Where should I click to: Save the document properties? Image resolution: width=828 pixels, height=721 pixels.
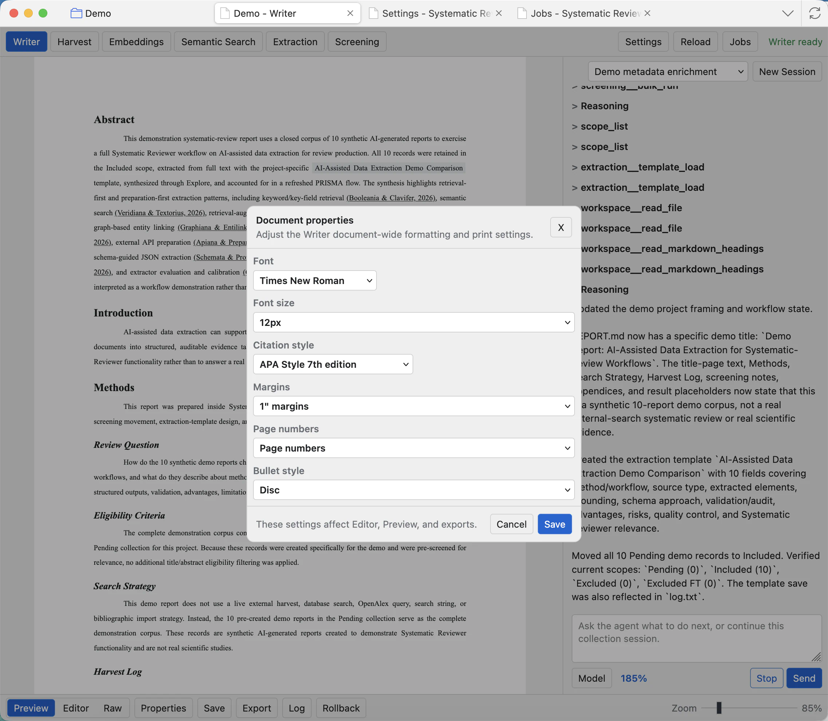pyautogui.click(x=555, y=524)
